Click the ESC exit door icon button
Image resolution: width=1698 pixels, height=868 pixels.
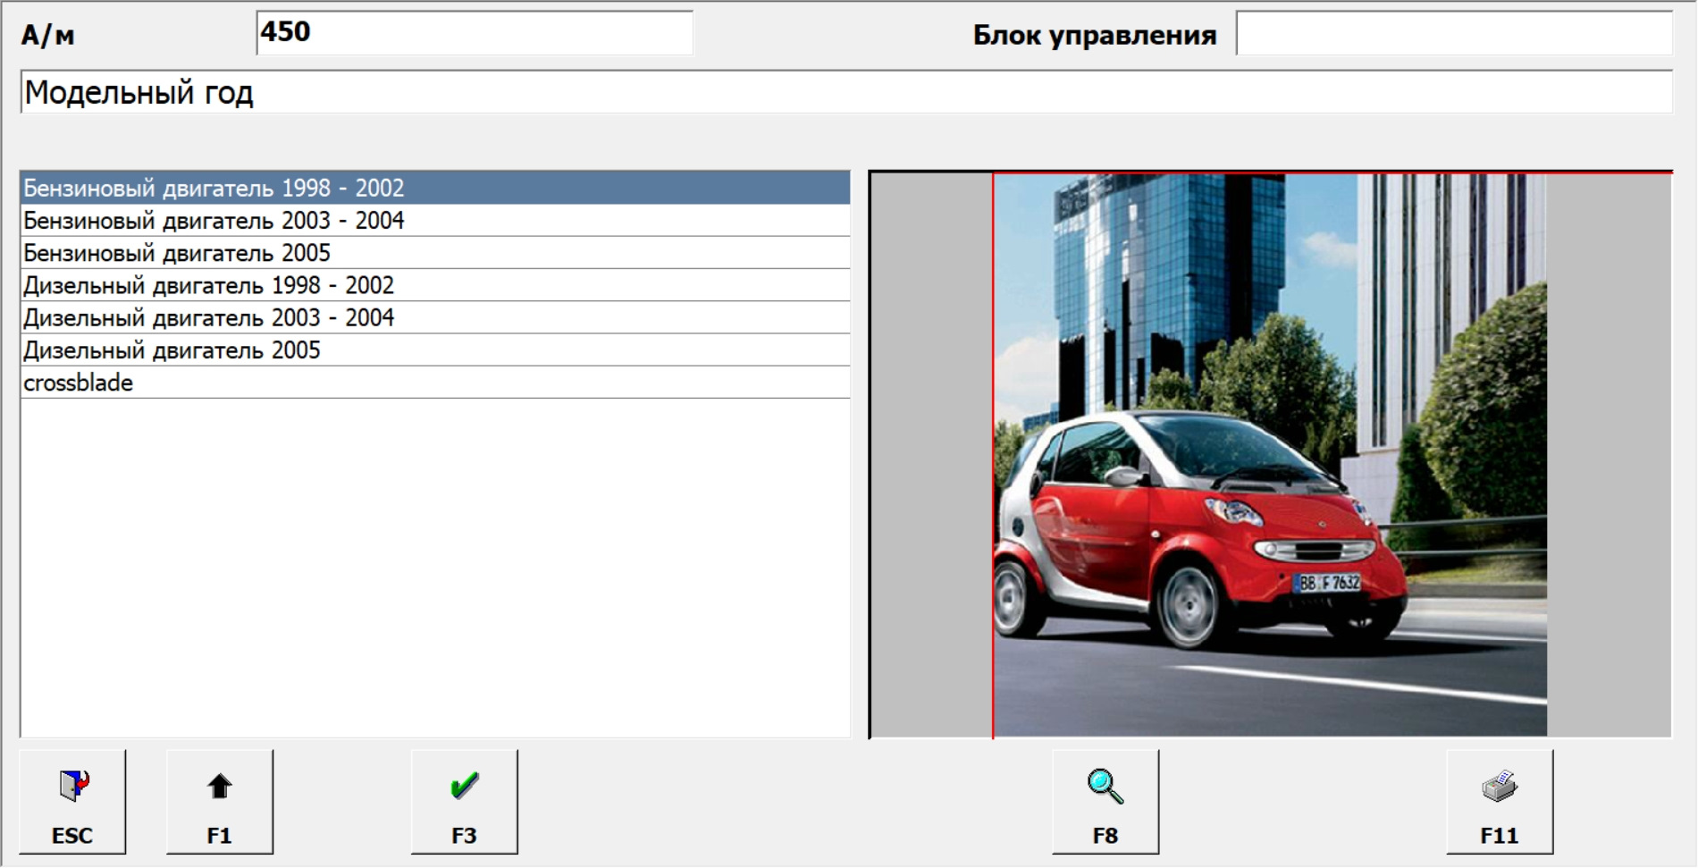pyautogui.click(x=72, y=802)
